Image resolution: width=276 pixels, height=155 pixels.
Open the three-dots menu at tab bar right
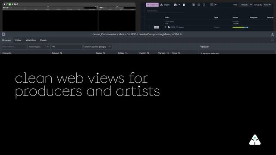tap(272, 40)
